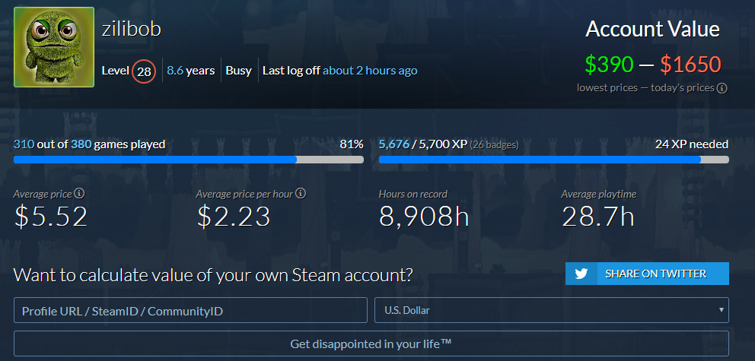Click Get disappointed in your life button

371,344
